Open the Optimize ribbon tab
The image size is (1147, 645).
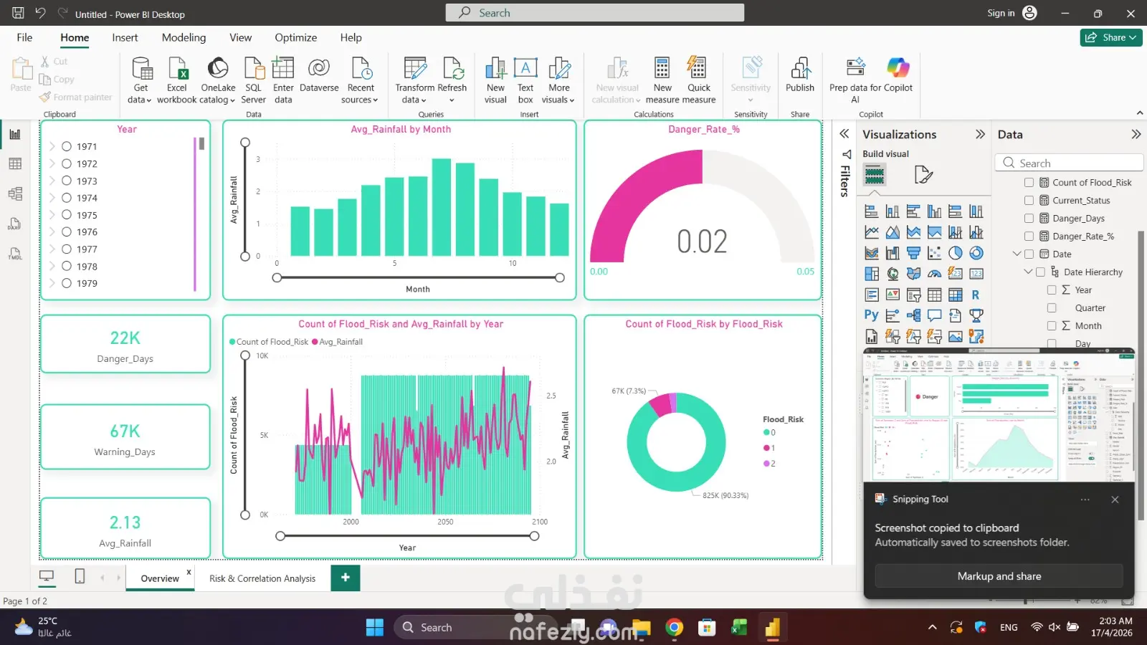click(295, 37)
